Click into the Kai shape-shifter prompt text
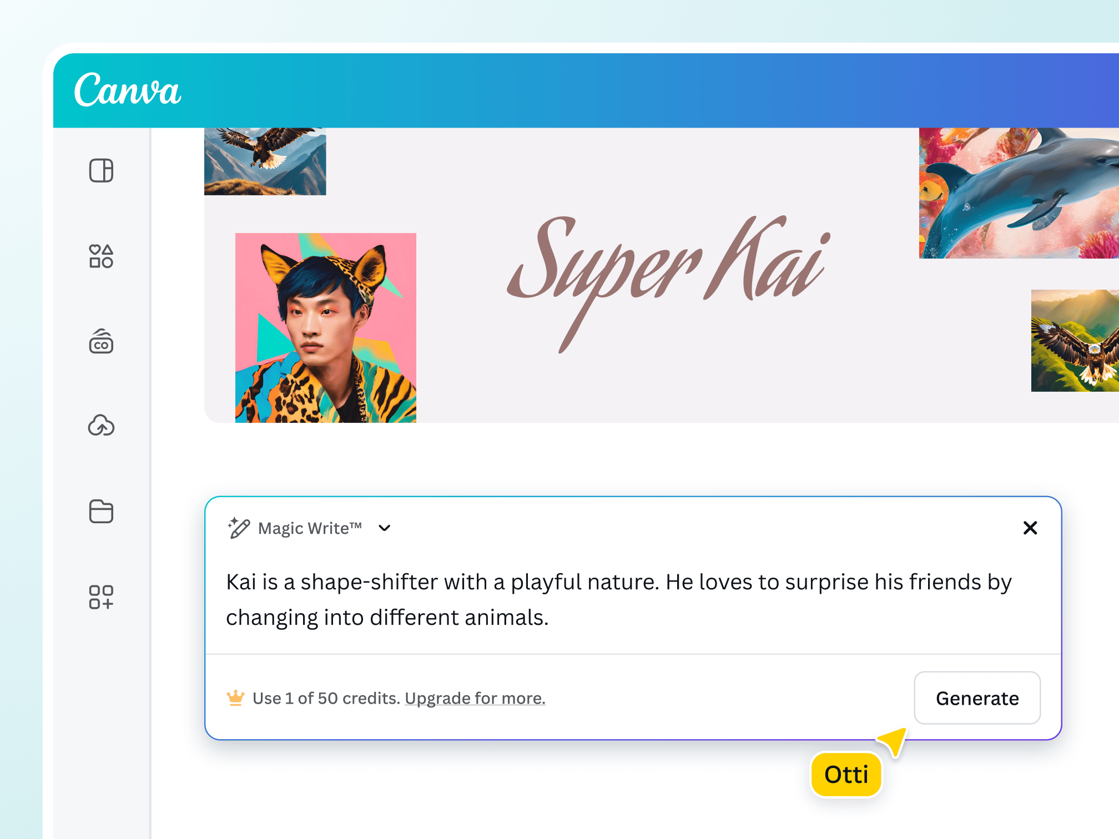1119x839 pixels. 618,599
